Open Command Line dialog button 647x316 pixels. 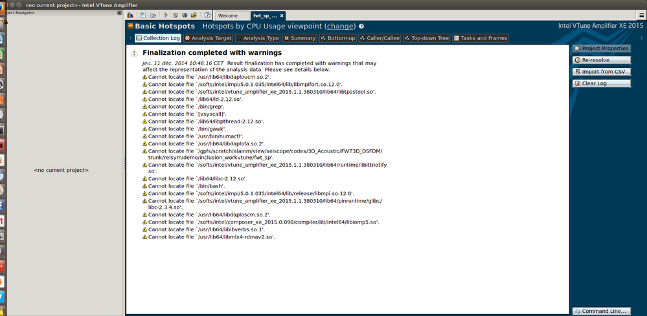(x=601, y=311)
